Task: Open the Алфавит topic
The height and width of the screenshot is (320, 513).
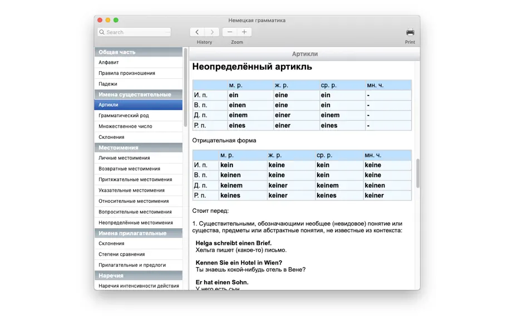Action: [x=139, y=62]
